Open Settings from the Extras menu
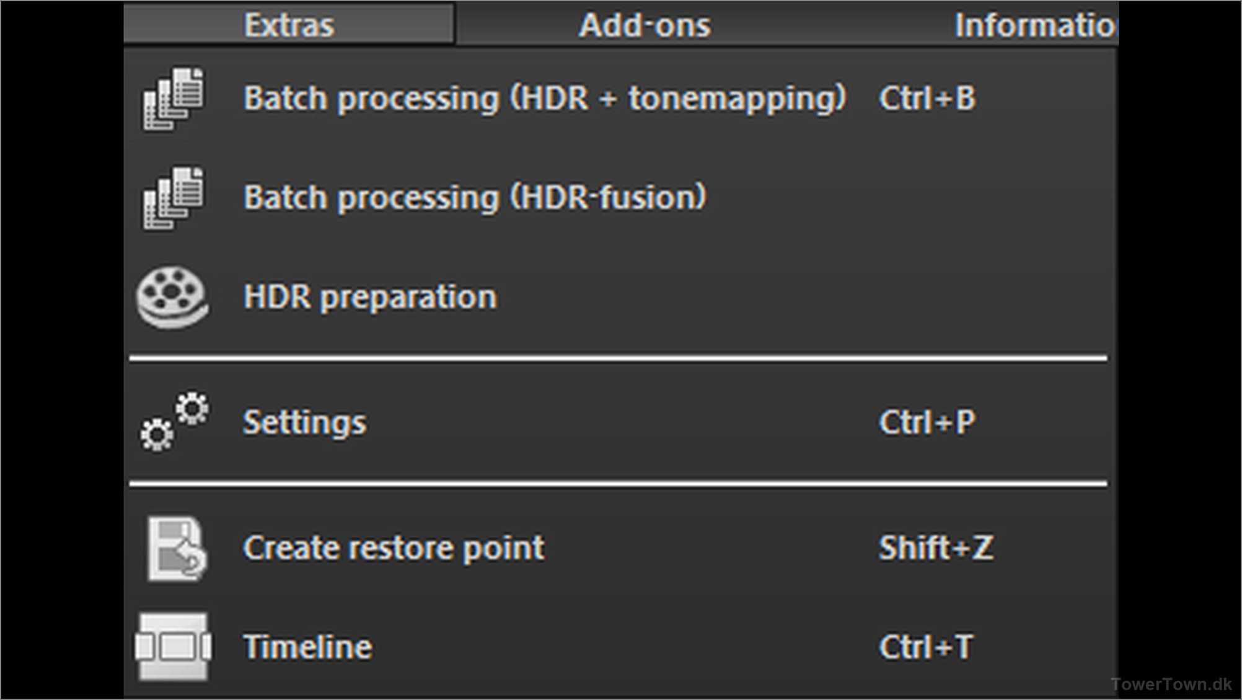Screen dimensions: 1242x700 coord(304,423)
